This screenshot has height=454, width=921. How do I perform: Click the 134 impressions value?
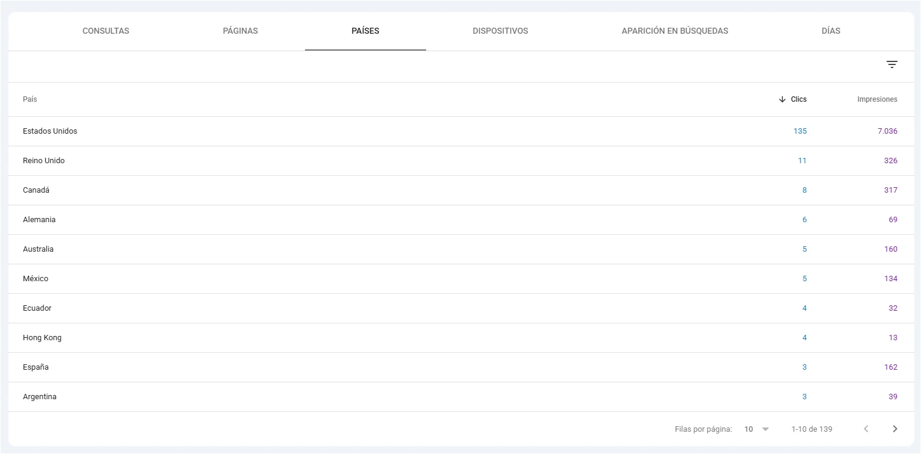[x=891, y=279]
